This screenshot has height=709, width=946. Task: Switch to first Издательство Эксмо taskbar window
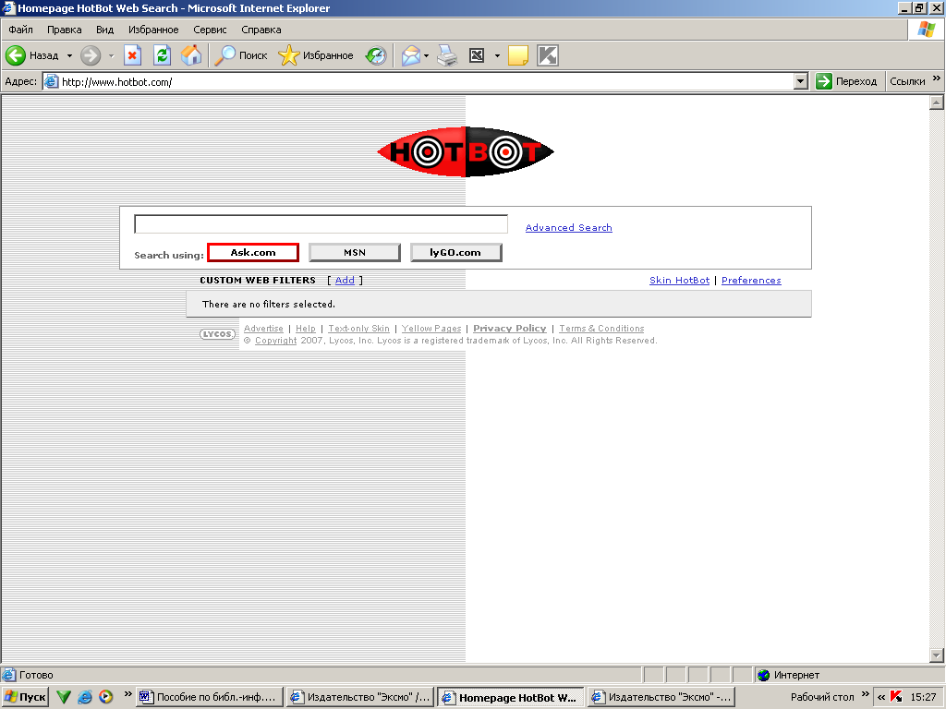(x=360, y=697)
